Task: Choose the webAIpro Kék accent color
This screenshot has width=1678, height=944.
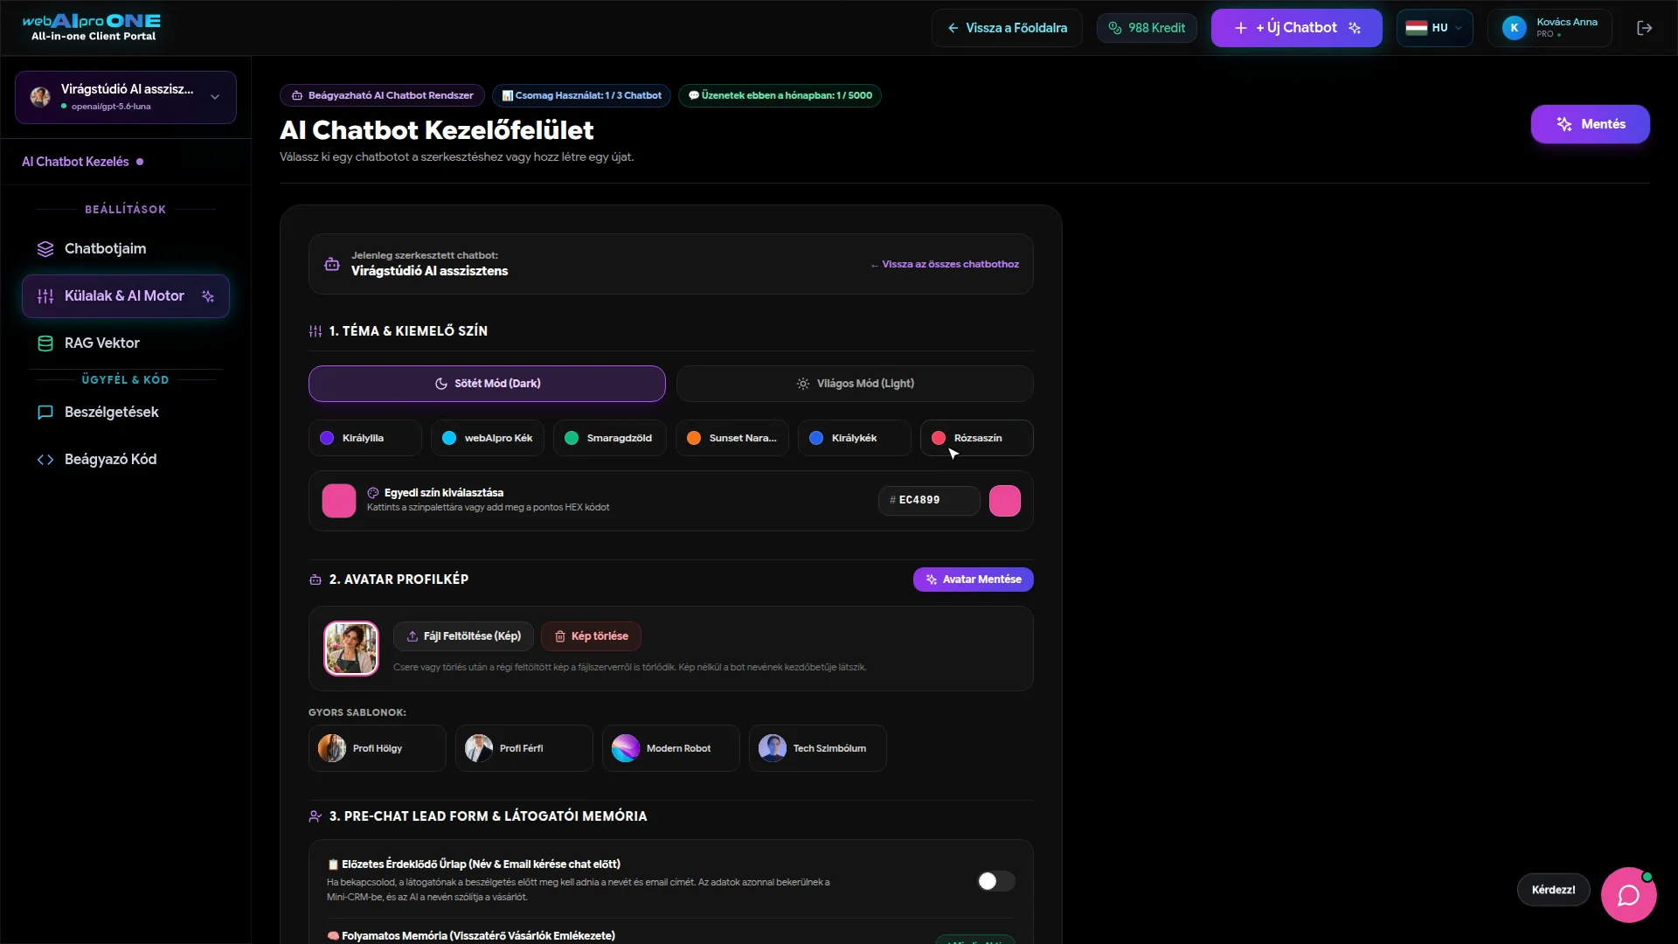Action: (x=488, y=438)
